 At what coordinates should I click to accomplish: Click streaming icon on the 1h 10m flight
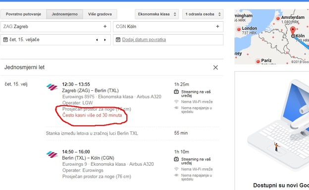(x=176, y=159)
